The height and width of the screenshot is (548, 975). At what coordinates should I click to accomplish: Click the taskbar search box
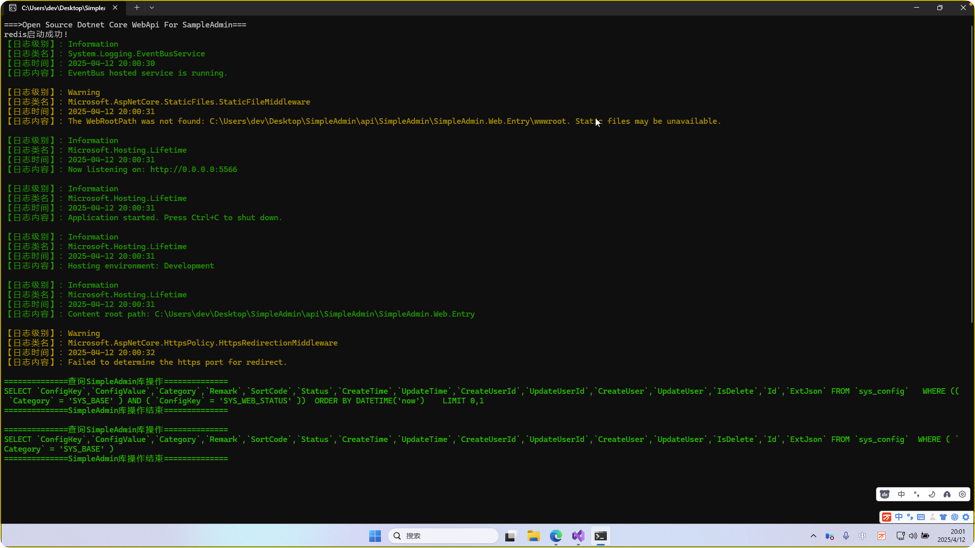pos(443,536)
